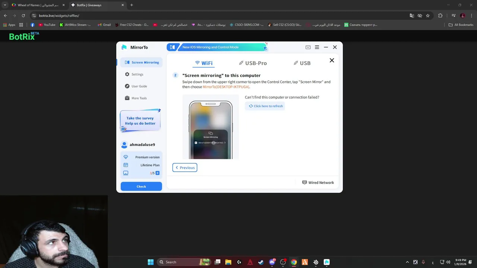The image size is (477, 268).
Task: Click New iOS Mirroring and Control Mode banner
Action: [x=217, y=47]
